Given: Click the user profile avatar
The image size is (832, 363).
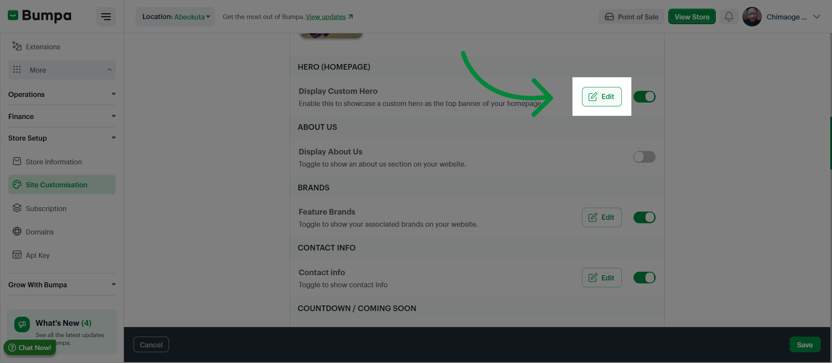Looking at the screenshot, I should pos(752,17).
